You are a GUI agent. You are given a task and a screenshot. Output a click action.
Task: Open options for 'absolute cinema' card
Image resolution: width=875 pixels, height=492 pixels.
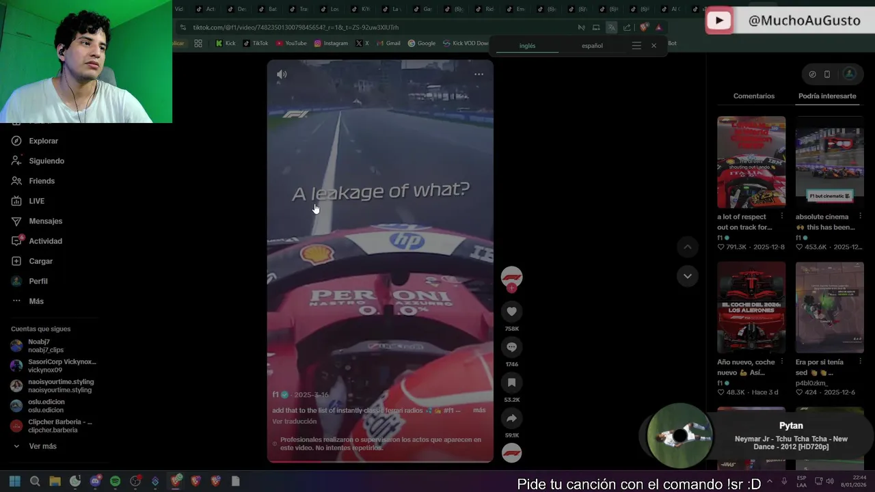click(x=860, y=217)
